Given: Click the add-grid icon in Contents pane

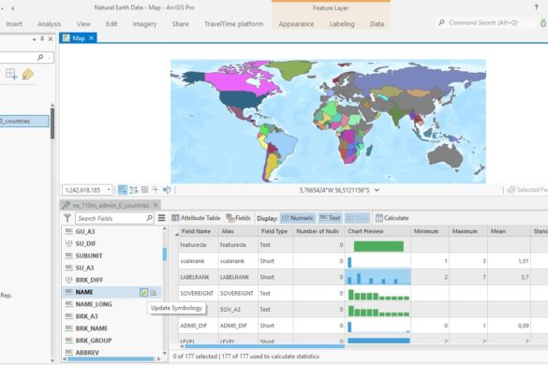Looking at the screenshot, I should click(11, 74).
